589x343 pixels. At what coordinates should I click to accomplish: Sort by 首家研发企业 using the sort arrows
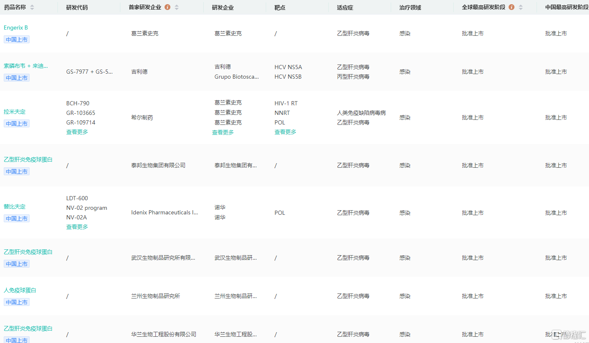point(177,7)
